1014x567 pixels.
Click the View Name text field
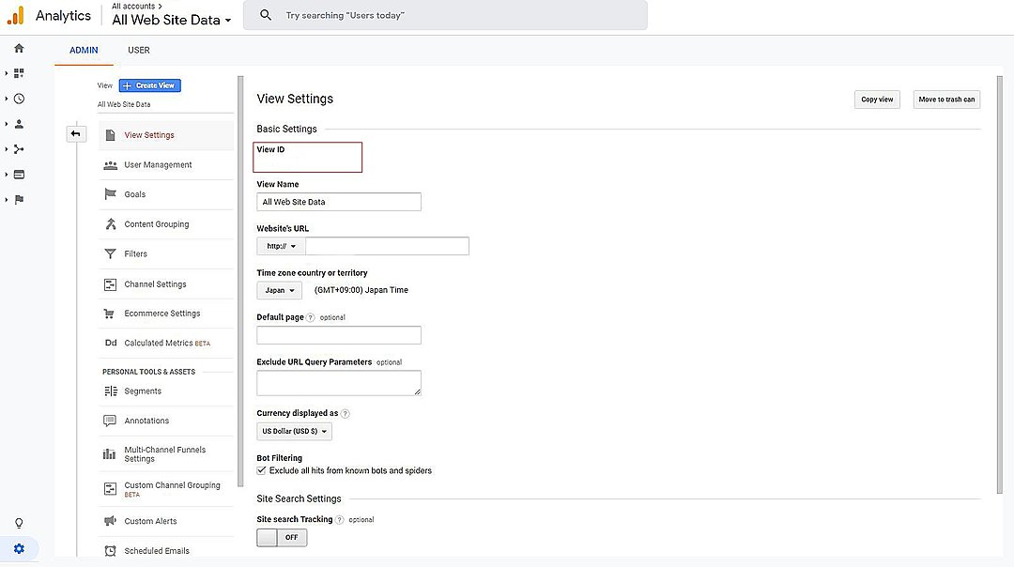click(339, 202)
